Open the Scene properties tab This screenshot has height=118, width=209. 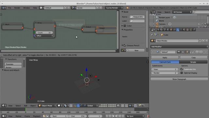[165, 30]
